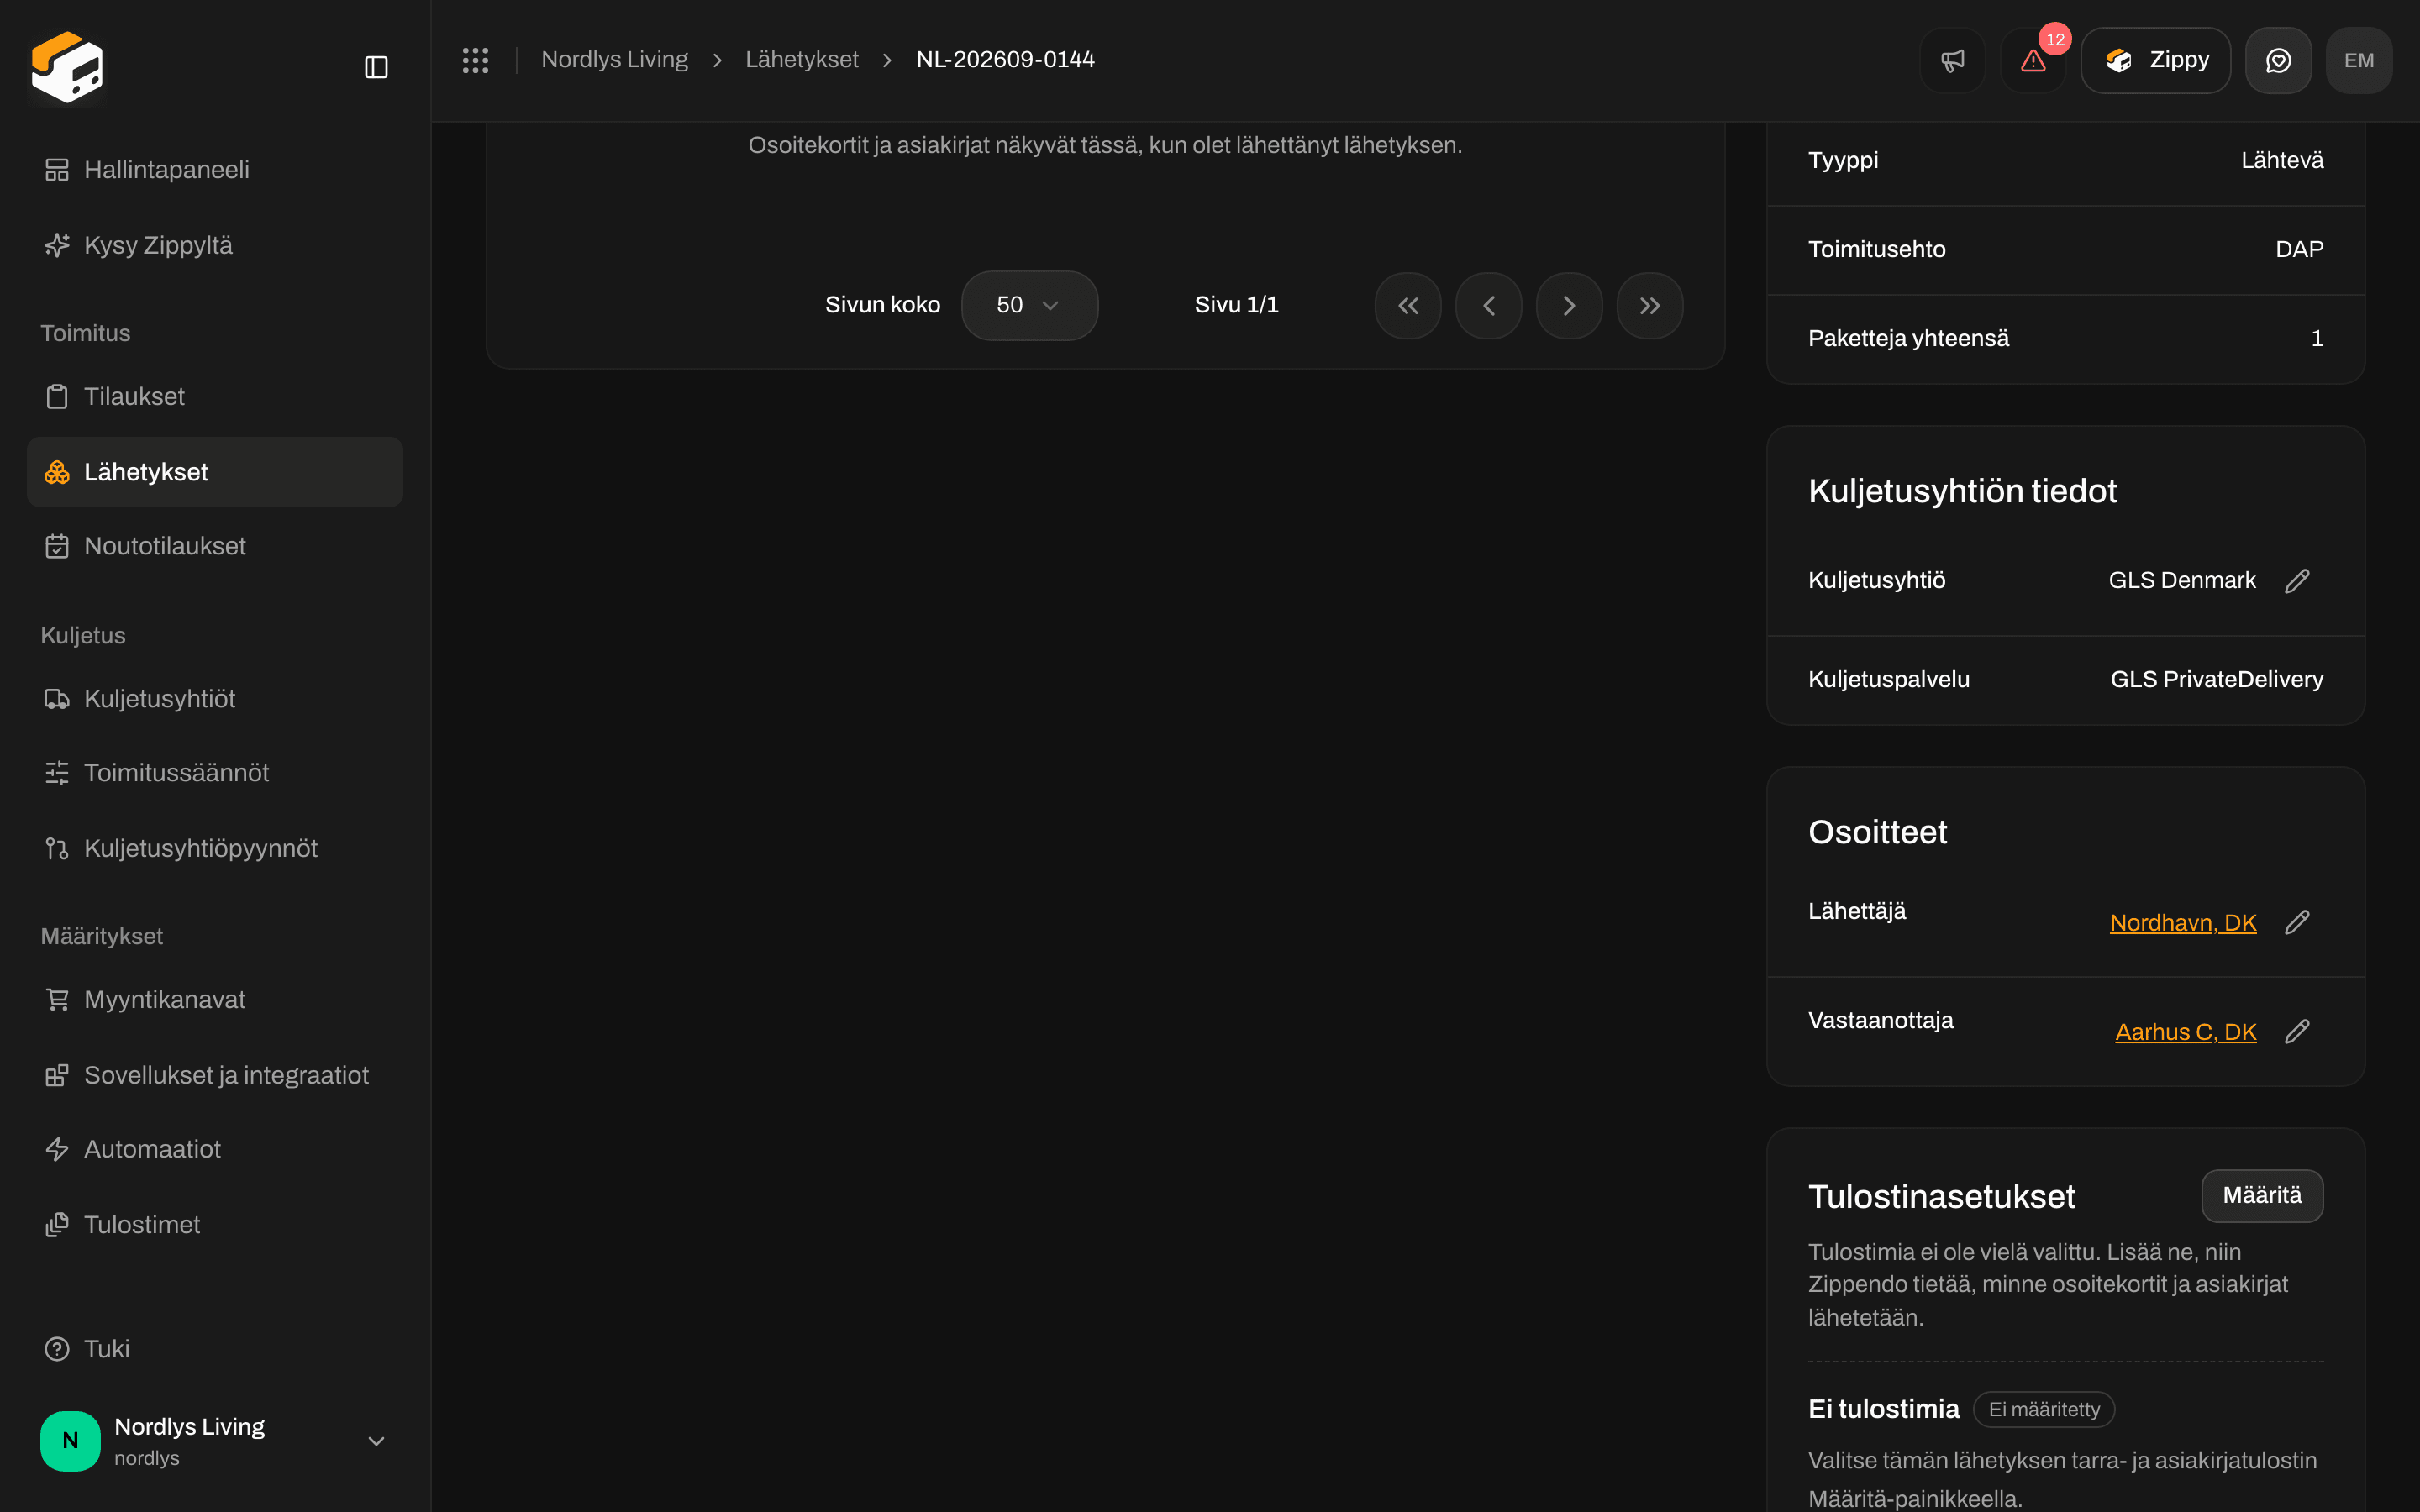Go to the first page with the double-left arrow
The image size is (2420, 1512).
tap(1408, 305)
